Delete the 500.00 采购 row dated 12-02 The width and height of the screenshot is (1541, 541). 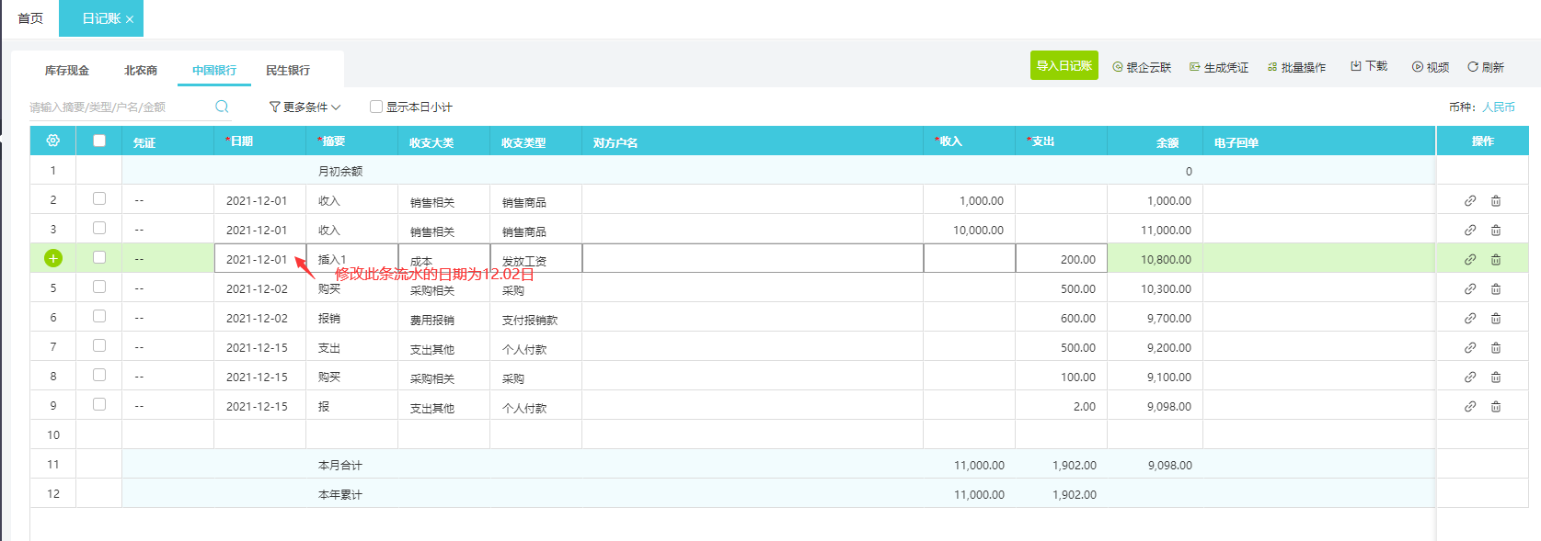pos(1496,288)
